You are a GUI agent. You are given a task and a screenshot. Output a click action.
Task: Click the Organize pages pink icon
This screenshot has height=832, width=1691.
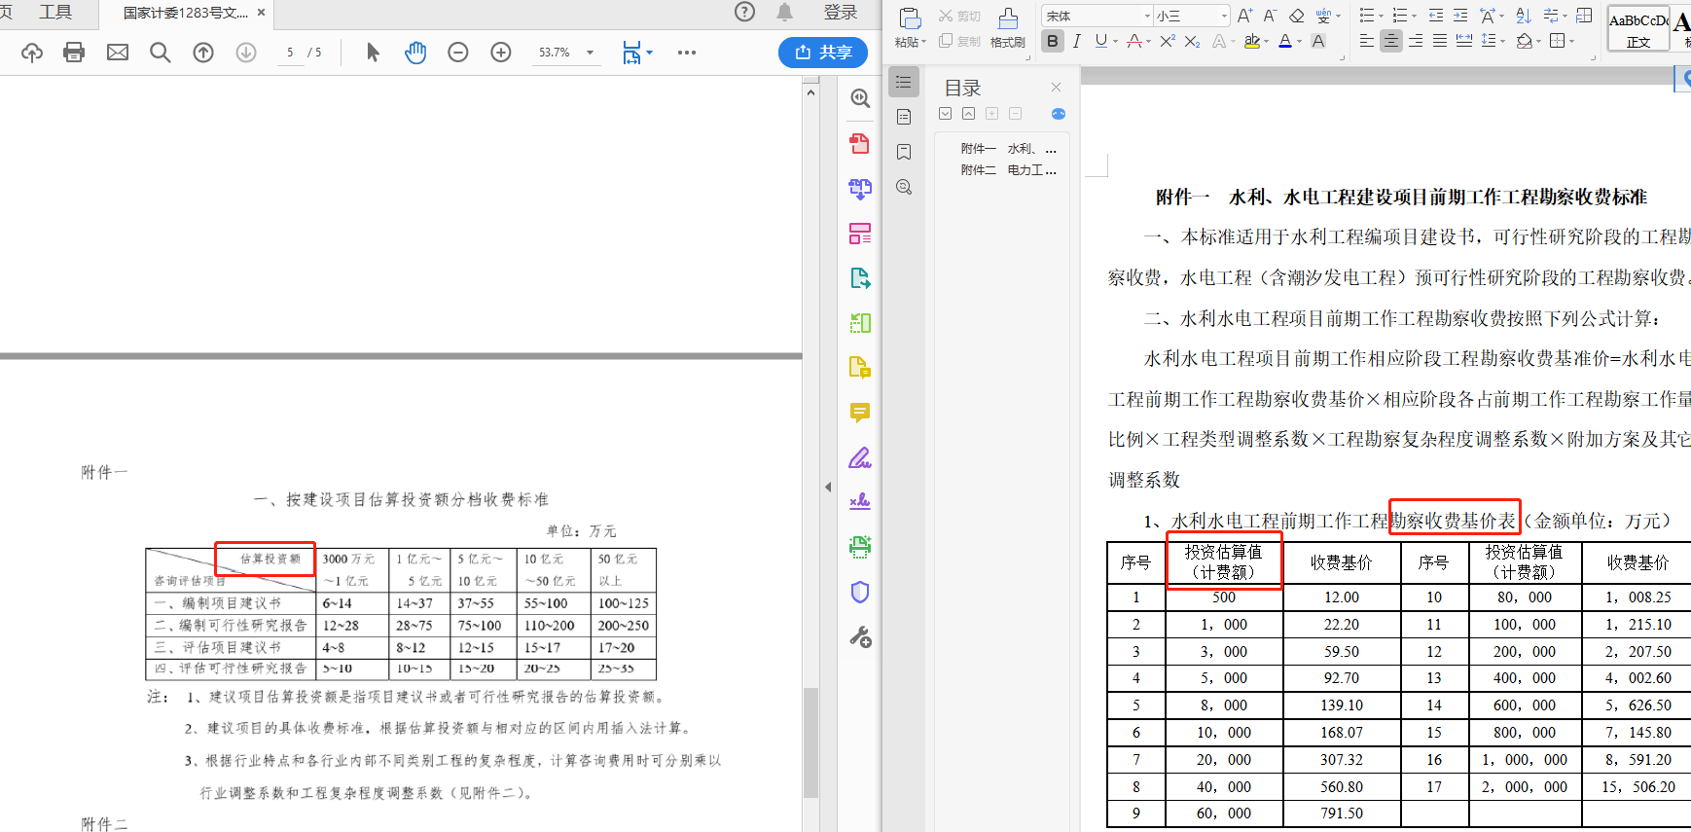pyautogui.click(x=860, y=234)
